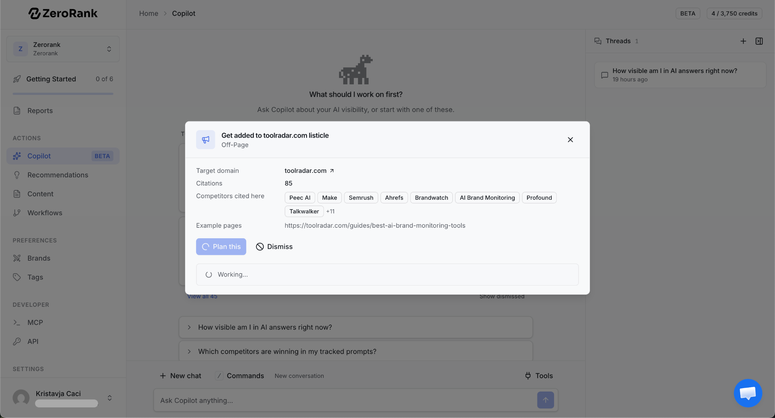
Task: Click the Getting Started progress bar
Action: (x=63, y=94)
